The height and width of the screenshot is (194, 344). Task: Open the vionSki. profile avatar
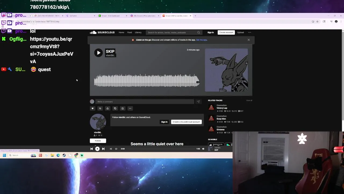click(x=98, y=122)
